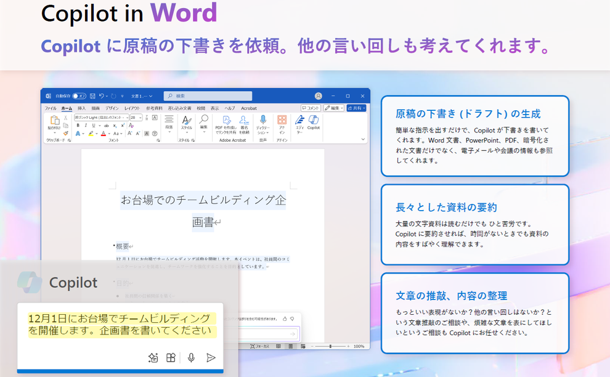Toggle Character Shading (gray A) button

pyautogui.click(x=147, y=134)
